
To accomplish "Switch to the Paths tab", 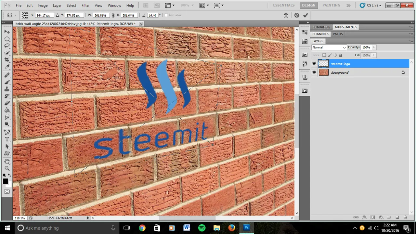I will [338, 34].
